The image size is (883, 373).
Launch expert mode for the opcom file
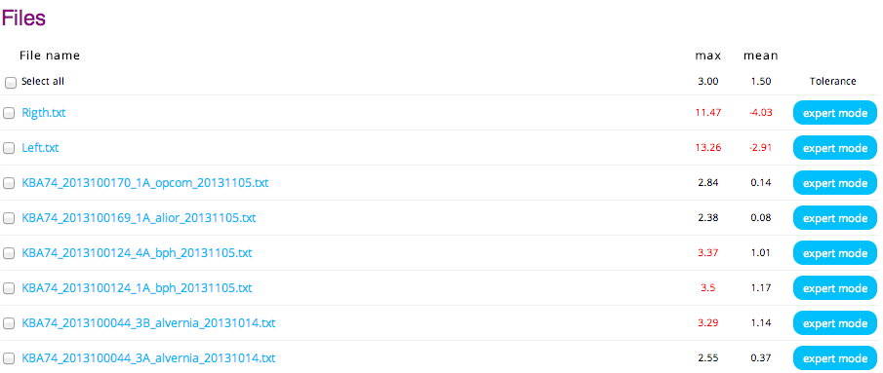point(835,183)
